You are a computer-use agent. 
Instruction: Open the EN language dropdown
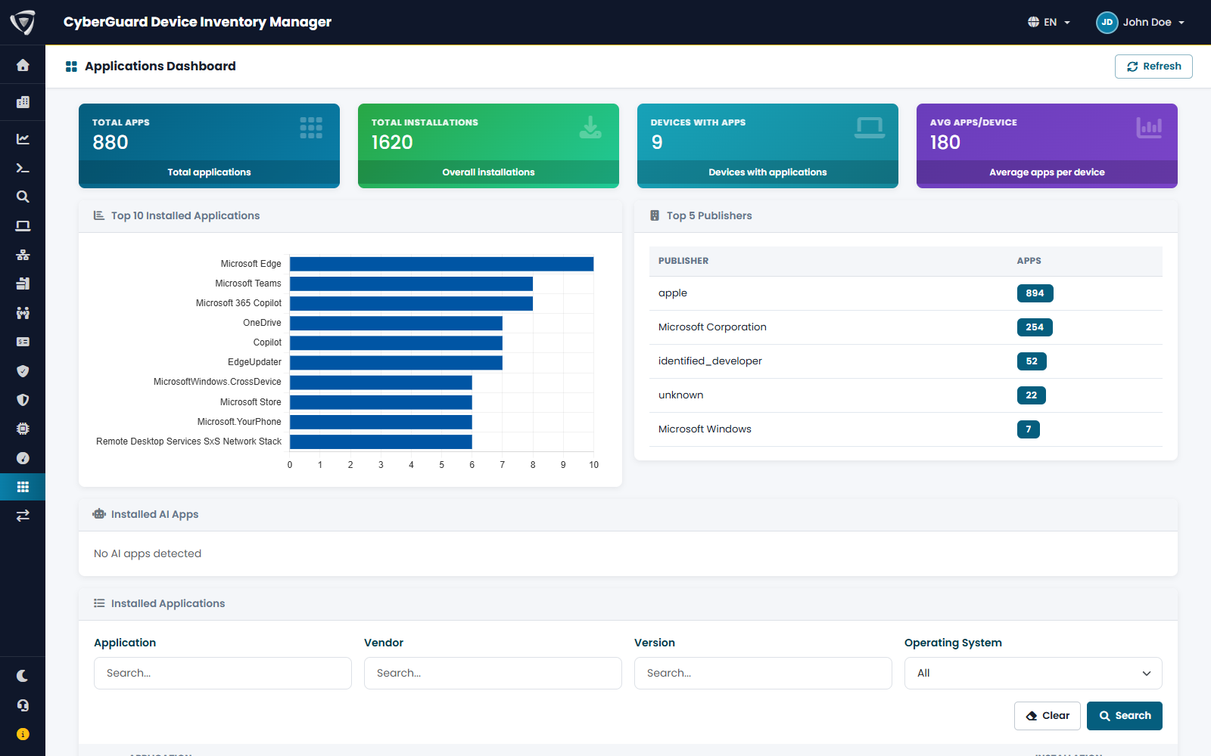click(x=1049, y=22)
